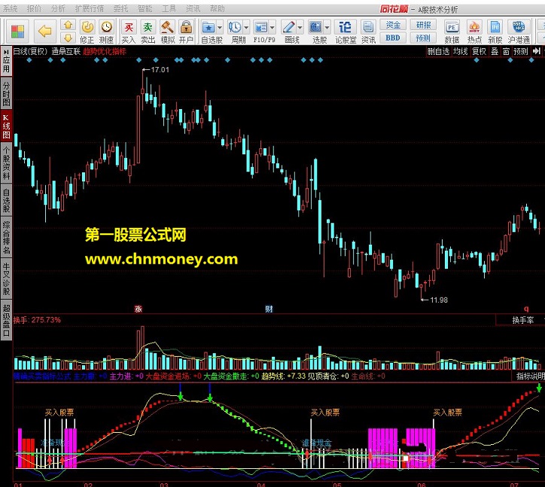Screen dimensions: 545x487
Task: Open 指标说明 indicator description
Action: coord(530,376)
